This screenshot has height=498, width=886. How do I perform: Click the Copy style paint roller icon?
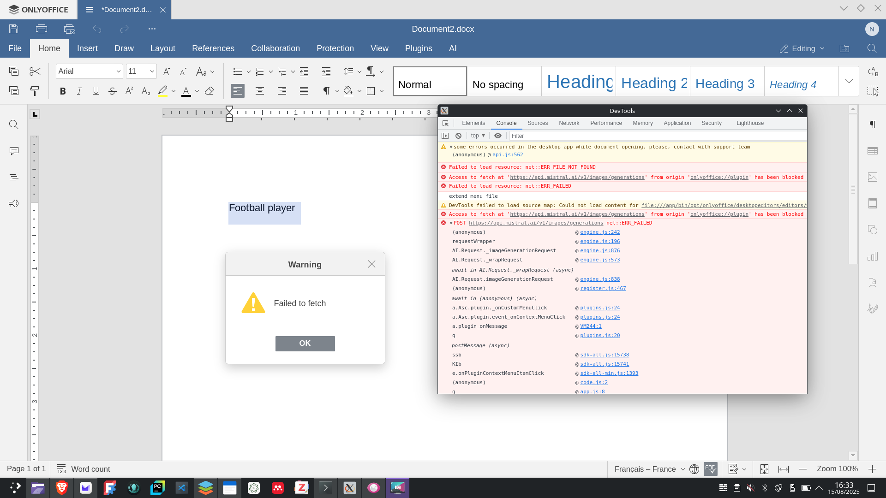coord(35,91)
